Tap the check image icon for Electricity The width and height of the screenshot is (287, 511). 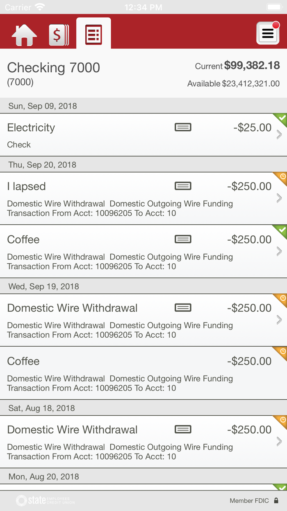point(183,127)
